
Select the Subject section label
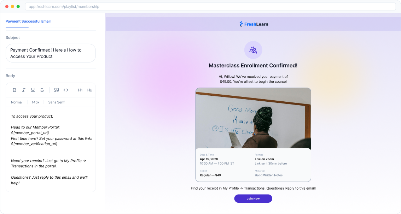[x=13, y=37]
